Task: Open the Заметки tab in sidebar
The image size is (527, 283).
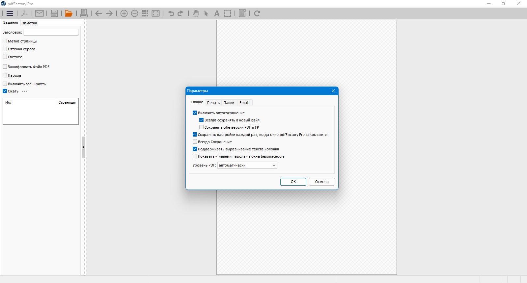Action: 29,23
